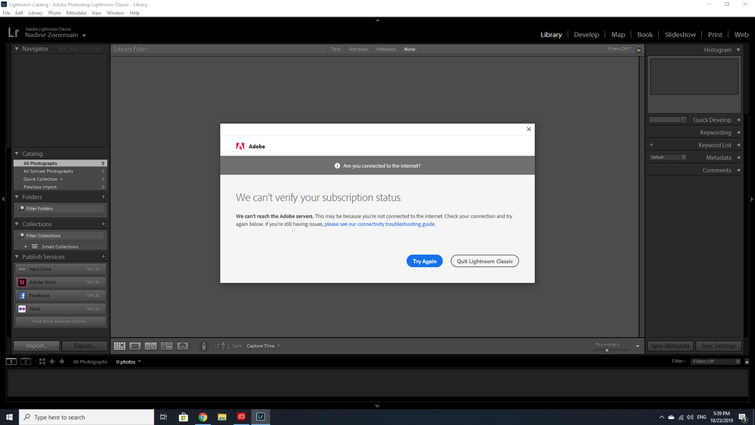Click Find More Services Online button
The width and height of the screenshot is (755, 425).
[x=60, y=321]
